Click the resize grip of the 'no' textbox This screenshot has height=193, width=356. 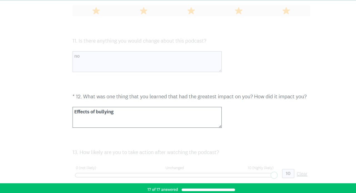(220, 71)
